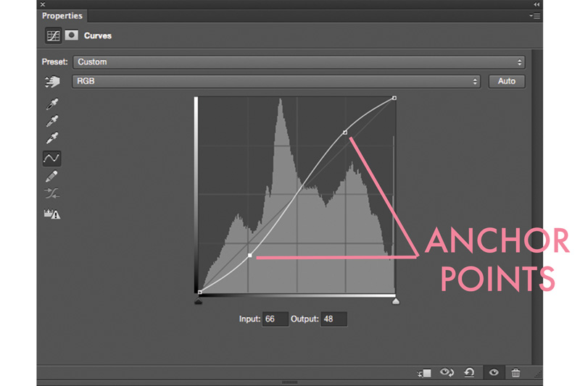Open the Properties panel flyout menu
Image resolution: width=580 pixels, height=386 pixels.
534,15
